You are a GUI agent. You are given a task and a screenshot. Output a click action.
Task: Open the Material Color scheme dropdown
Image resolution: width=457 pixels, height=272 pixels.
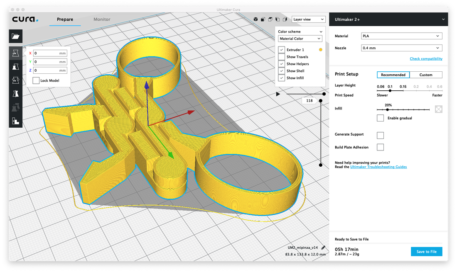(300, 39)
